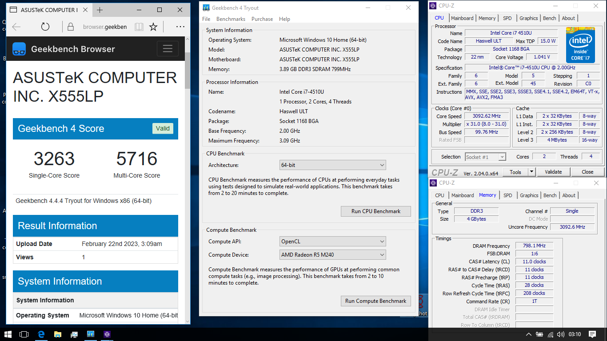Open the volume speaker tray icon
Viewport: 607px width, 341px height.
(560, 334)
